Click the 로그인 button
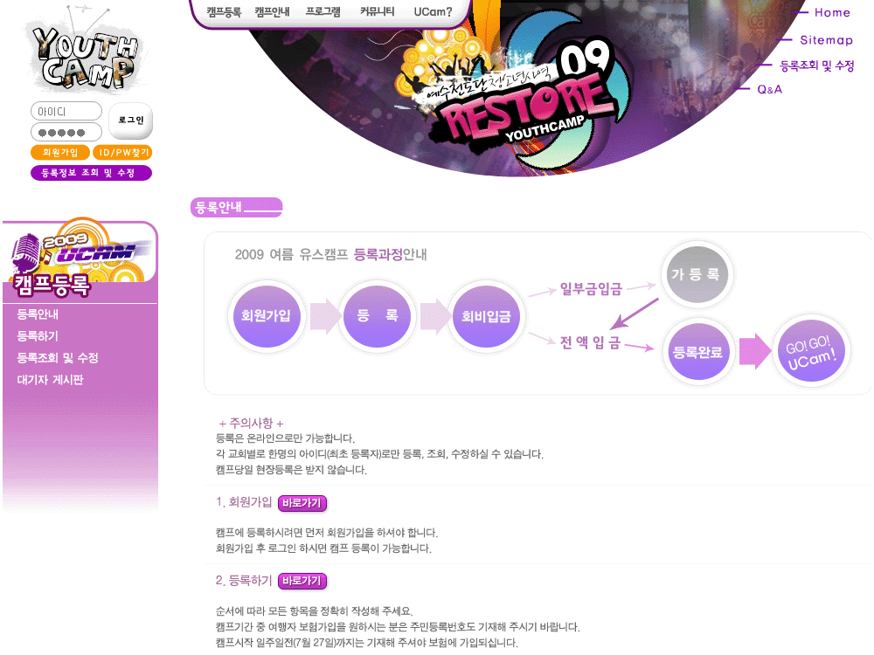The height and width of the screenshot is (655, 874). pos(131,121)
